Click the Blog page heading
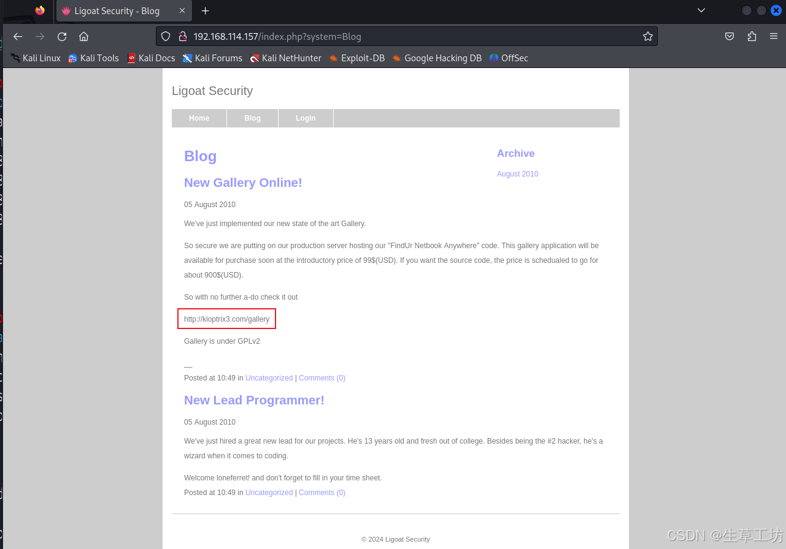 [201, 156]
